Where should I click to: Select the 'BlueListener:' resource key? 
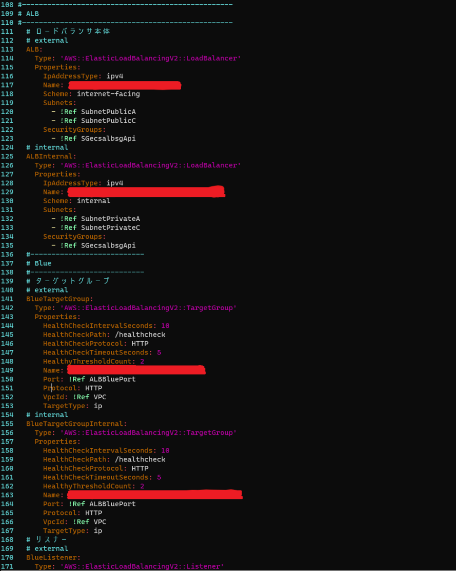54,558
